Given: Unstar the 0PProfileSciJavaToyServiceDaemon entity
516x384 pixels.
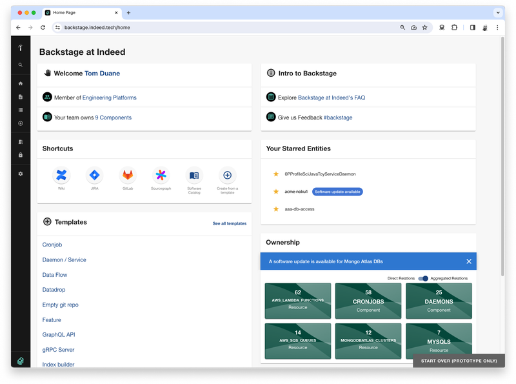Looking at the screenshot, I should [x=276, y=174].
